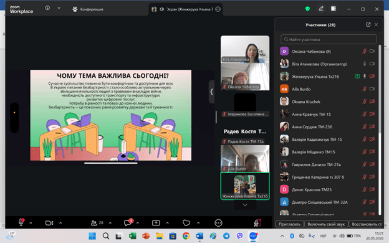Select Alla Burdo video thumbnail
The height and width of the screenshot is (243, 389).
point(245,159)
